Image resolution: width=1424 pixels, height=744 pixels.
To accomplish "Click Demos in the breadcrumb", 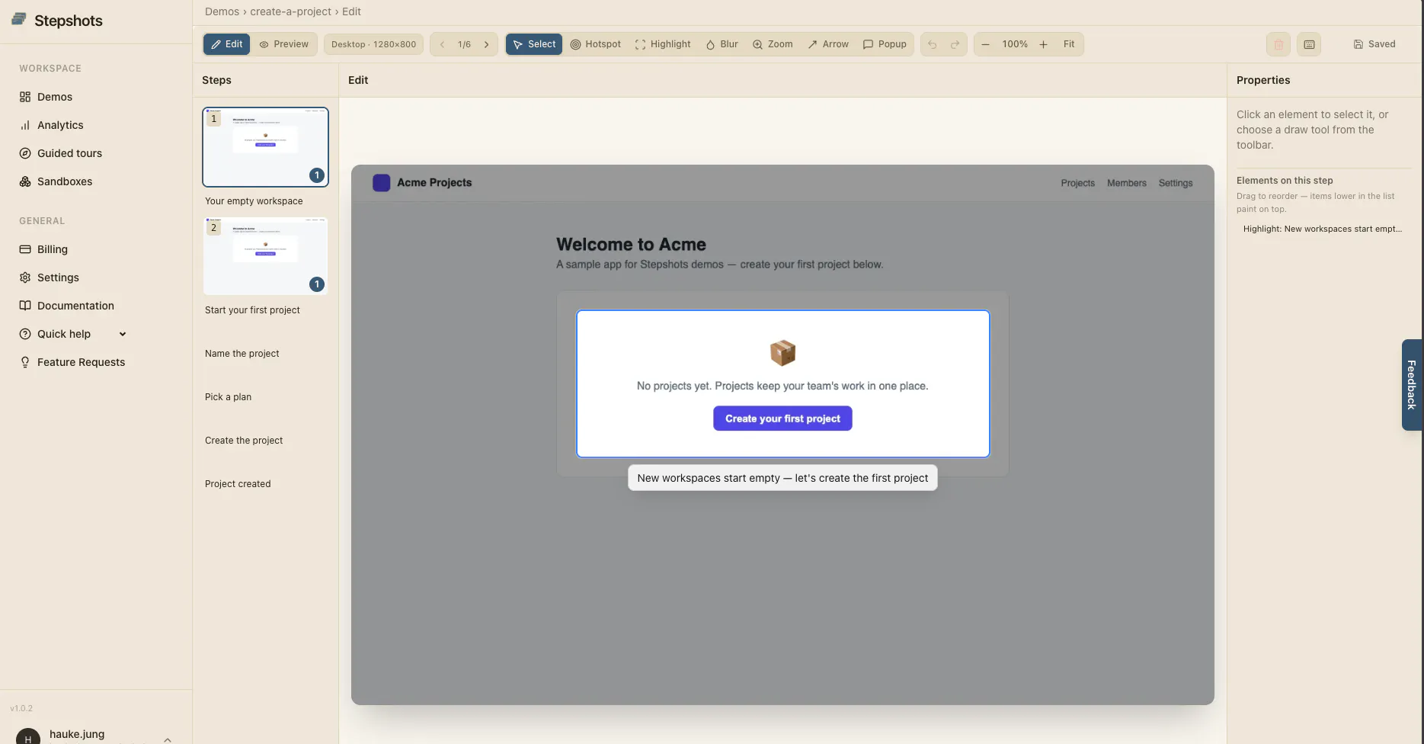I will [x=222, y=11].
